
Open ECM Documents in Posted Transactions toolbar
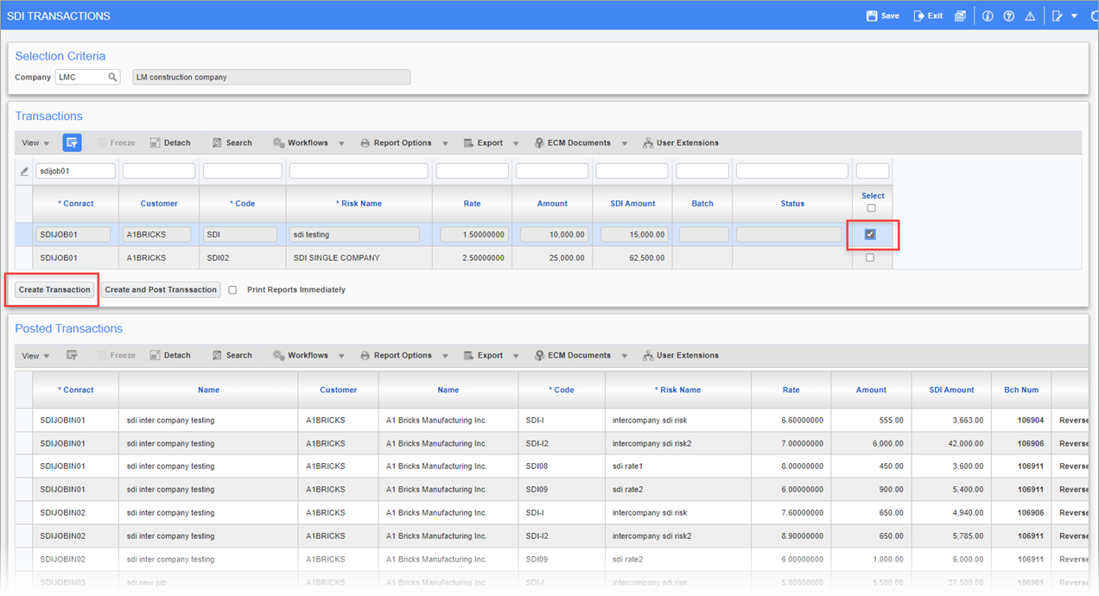tap(572, 355)
